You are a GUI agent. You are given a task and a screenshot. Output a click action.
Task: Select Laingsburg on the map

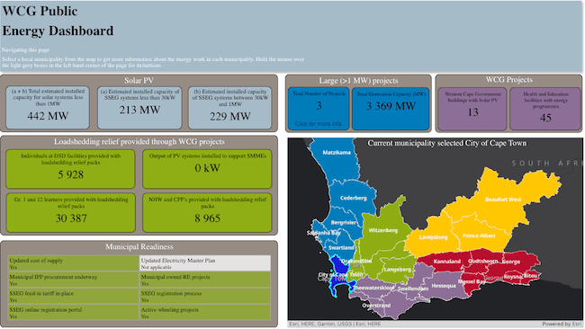pos(433,237)
